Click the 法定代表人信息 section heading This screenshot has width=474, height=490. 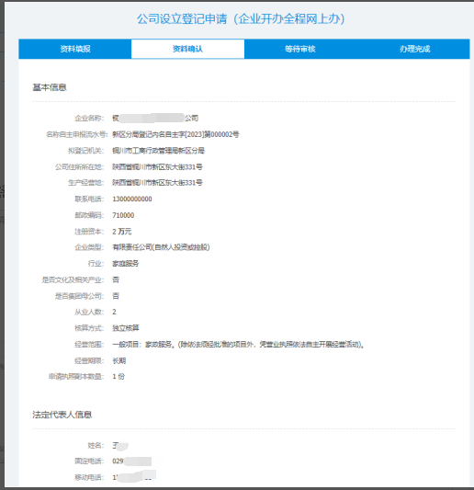tap(62, 415)
